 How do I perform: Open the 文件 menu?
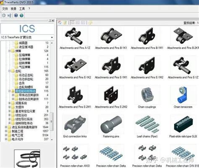5,9
